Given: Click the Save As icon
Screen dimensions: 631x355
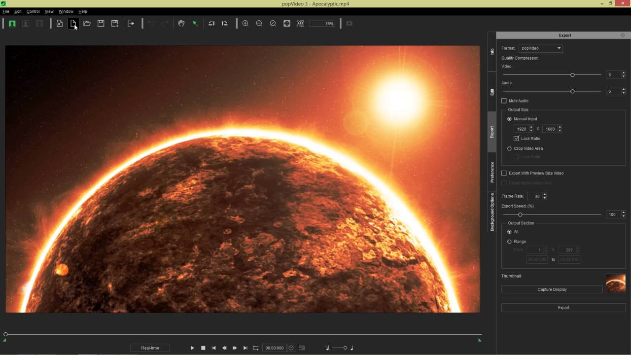Looking at the screenshot, I should tap(114, 23).
